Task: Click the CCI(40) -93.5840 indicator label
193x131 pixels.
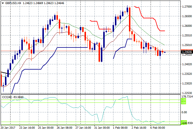Action: click(x=13, y=97)
